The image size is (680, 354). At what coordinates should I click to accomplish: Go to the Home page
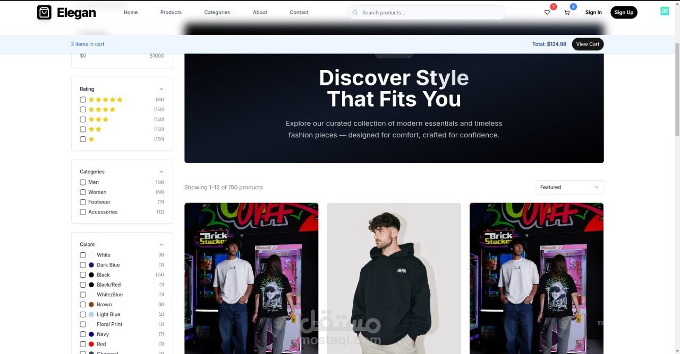[x=131, y=12]
